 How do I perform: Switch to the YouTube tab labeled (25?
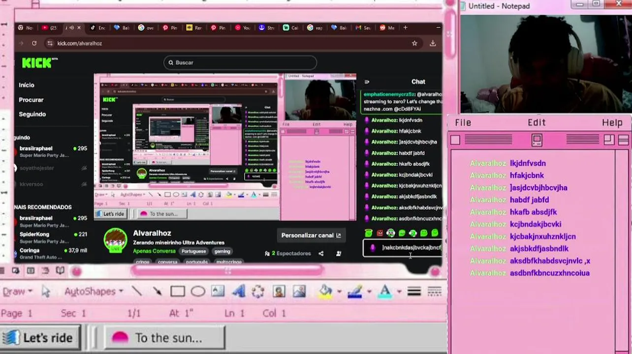(x=50, y=28)
